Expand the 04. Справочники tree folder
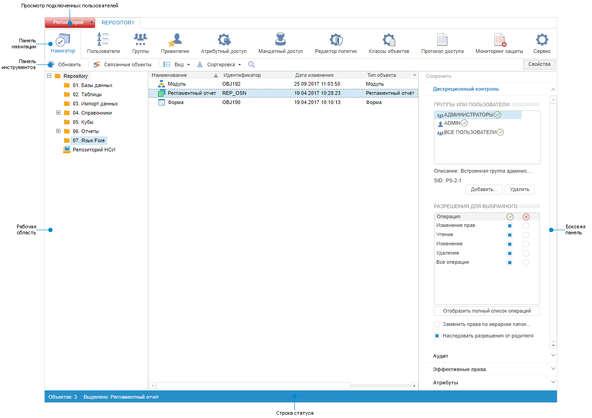Screen dimensions: 592x418 point(59,113)
